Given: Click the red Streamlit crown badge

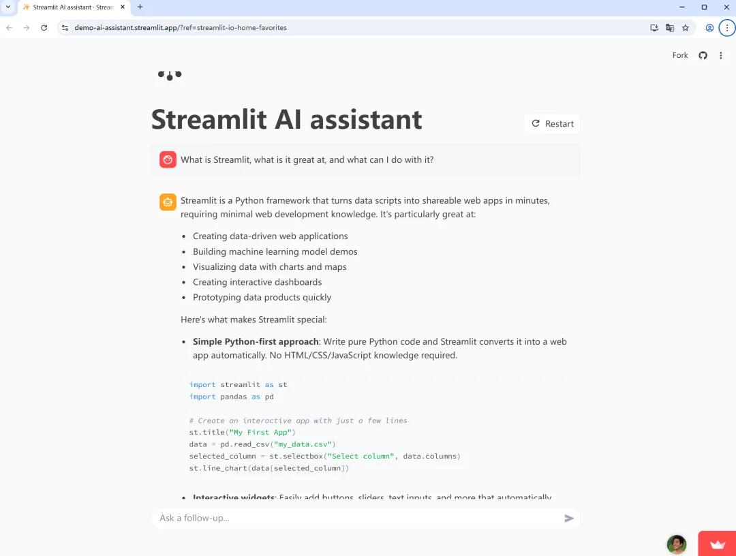Looking at the screenshot, I should [717, 544].
